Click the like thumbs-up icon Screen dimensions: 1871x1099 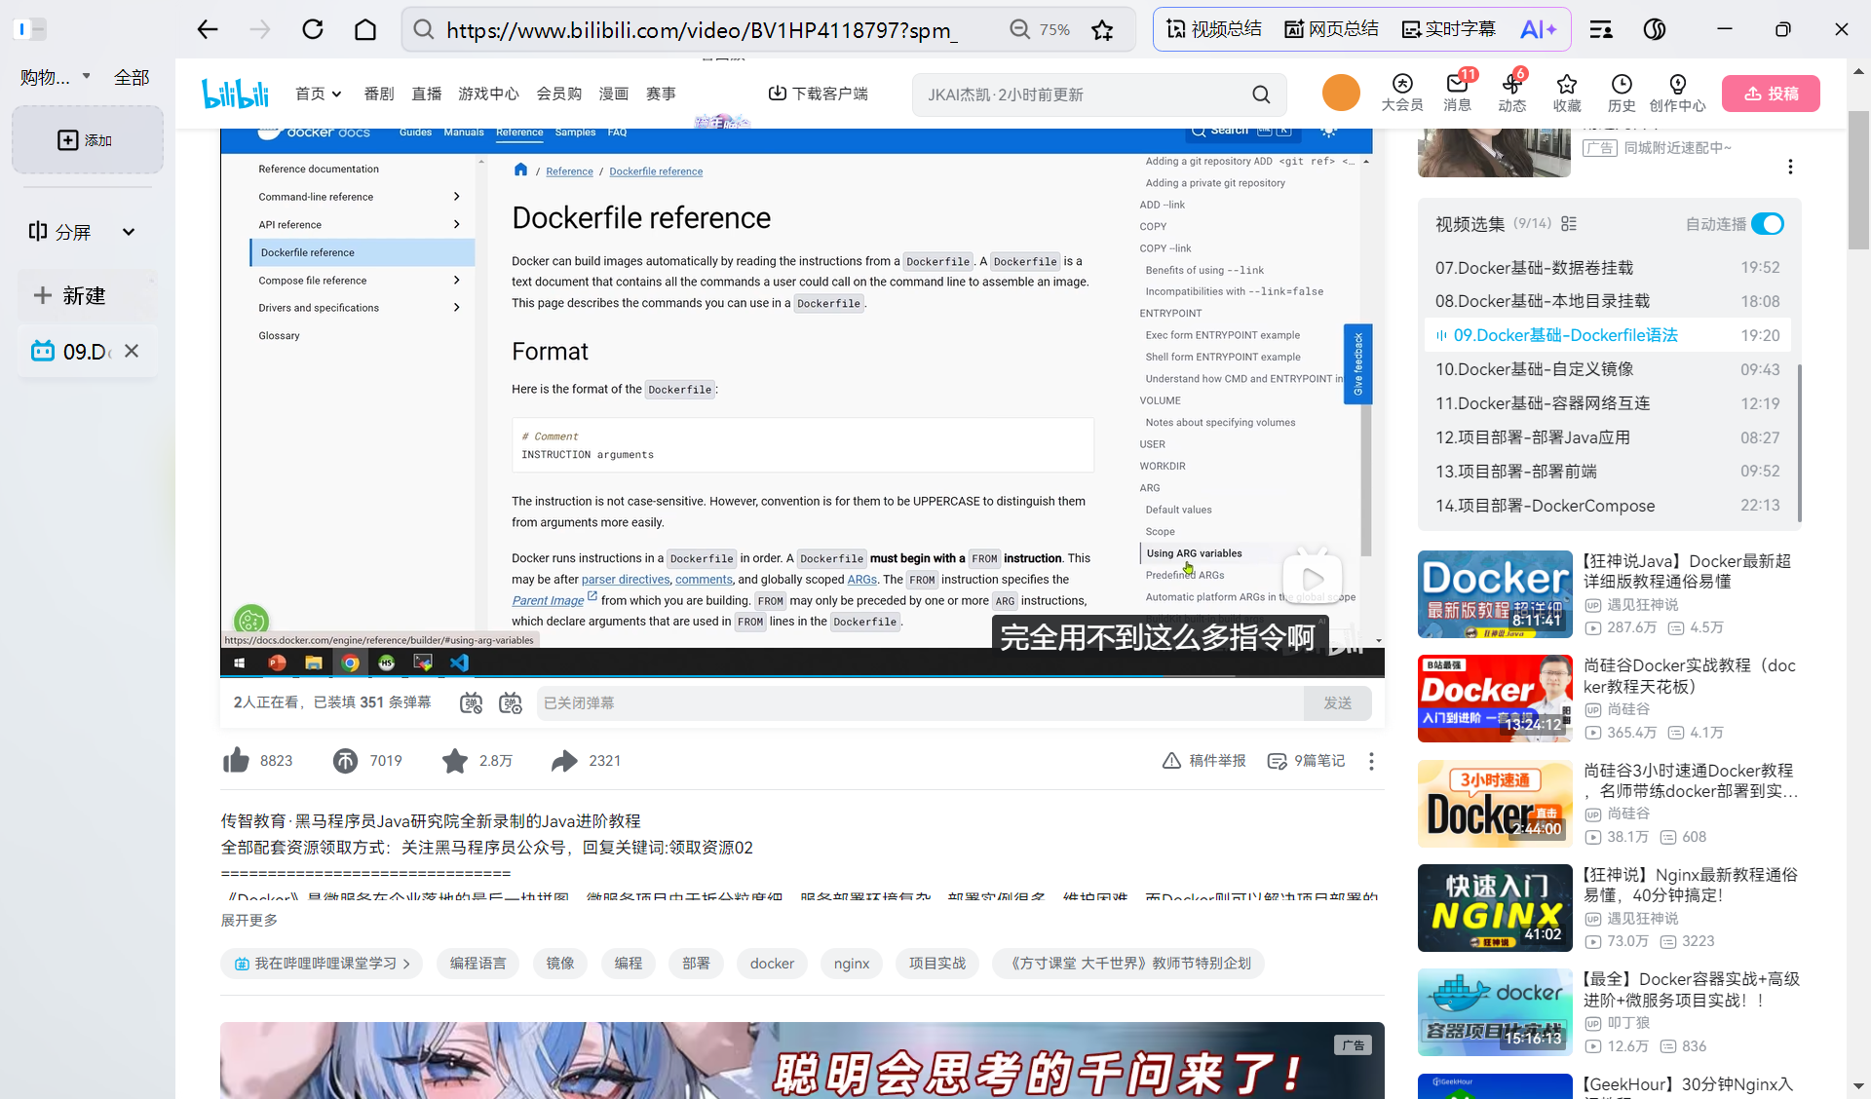pyautogui.click(x=237, y=761)
